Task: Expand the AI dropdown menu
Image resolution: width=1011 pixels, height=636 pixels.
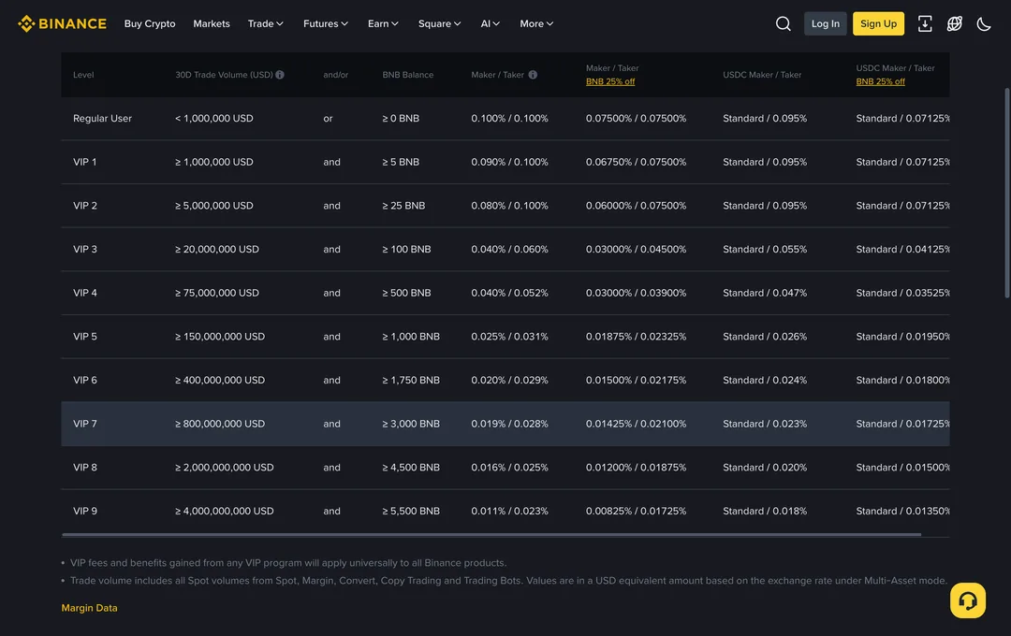Action: click(490, 23)
